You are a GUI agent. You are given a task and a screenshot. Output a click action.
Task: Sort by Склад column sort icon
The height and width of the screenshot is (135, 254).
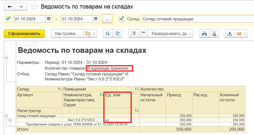[x=60, y=89]
